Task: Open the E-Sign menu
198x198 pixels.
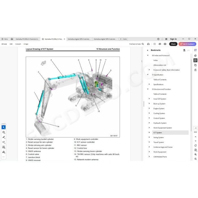Action: pos(26,44)
